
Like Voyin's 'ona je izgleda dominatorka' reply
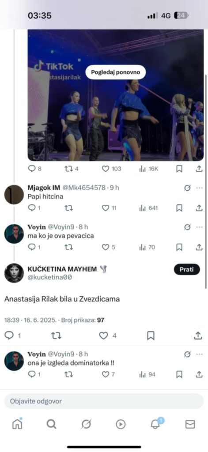109,374
